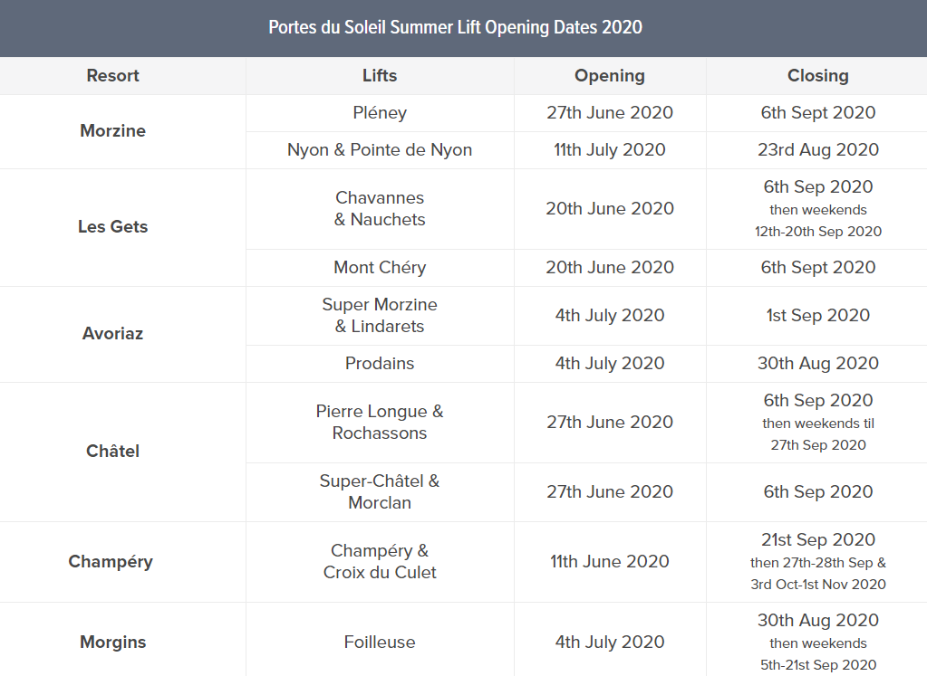Select the Prodains lift cell
927x676 pixels.
380,364
